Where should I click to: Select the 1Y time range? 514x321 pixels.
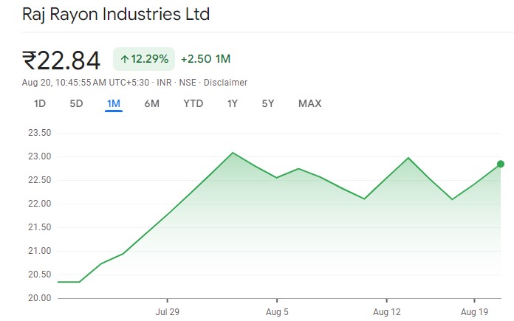coord(233,103)
